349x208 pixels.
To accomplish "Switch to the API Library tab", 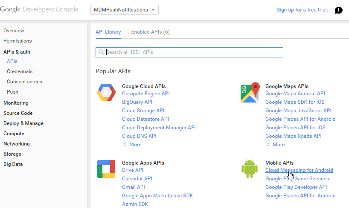I will (x=108, y=32).
